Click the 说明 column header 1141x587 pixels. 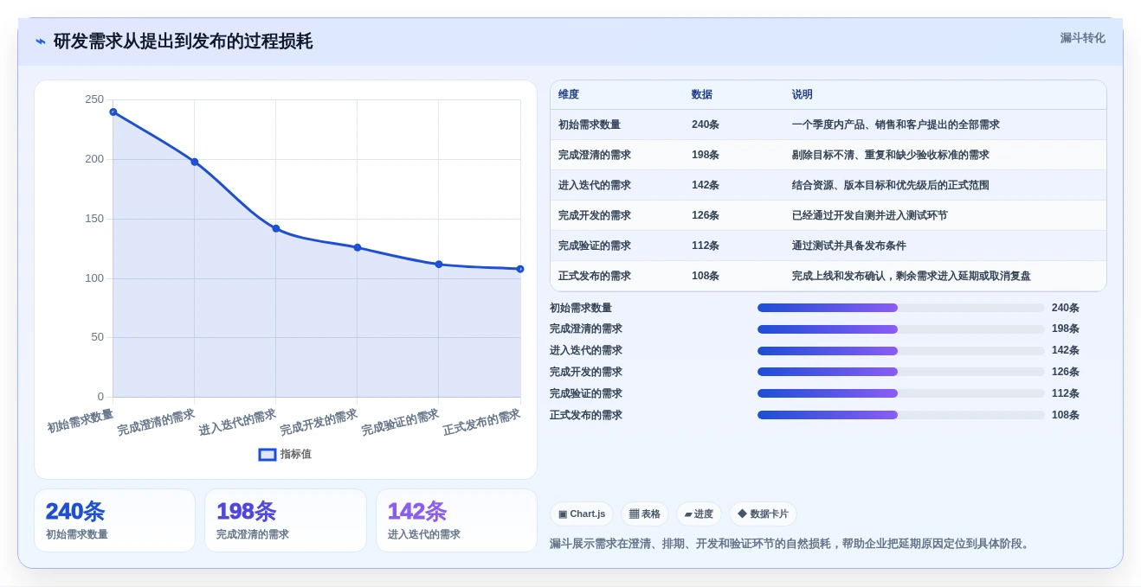[x=803, y=94]
